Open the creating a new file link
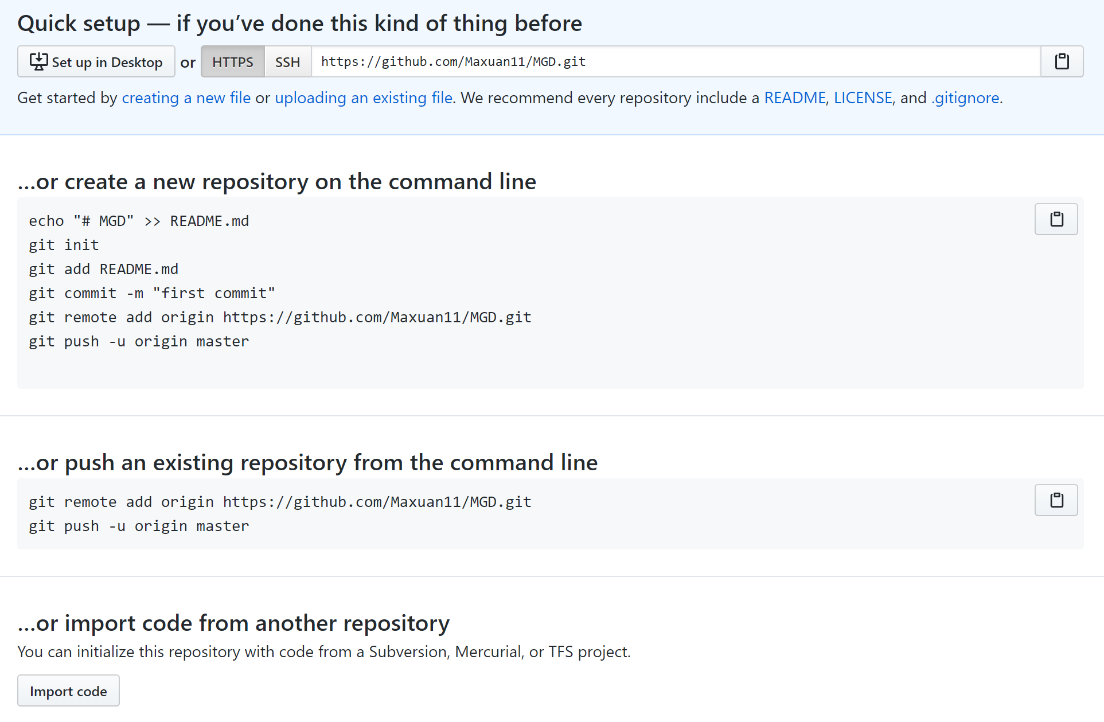The height and width of the screenshot is (722, 1104). 186,98
